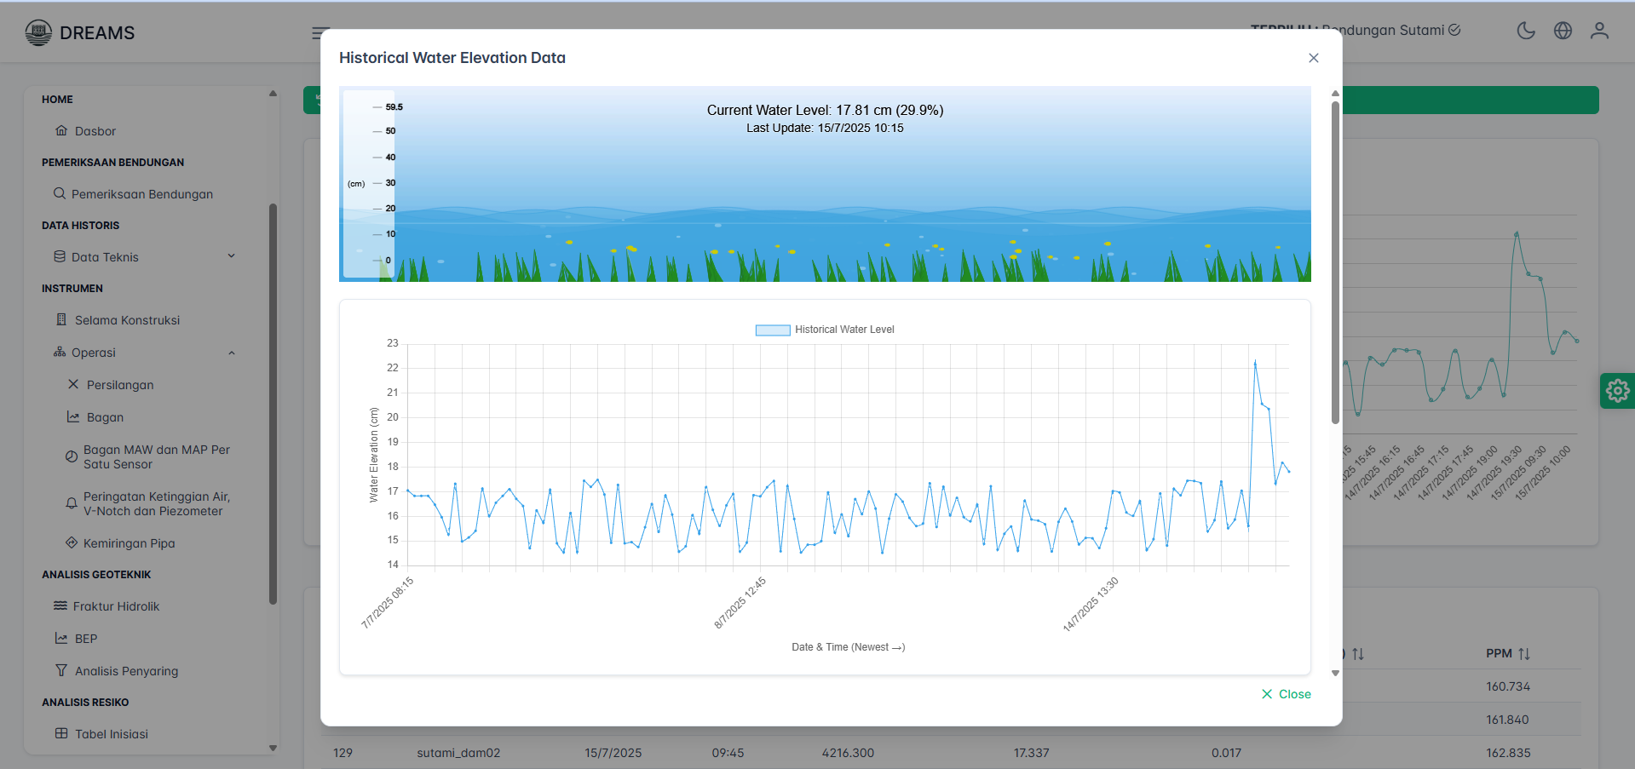Viewport: 1635px width, 769px height.
Task: Select Fraktur Hidrolik under Analisis Geoteknik
Action: coord(116,605)
